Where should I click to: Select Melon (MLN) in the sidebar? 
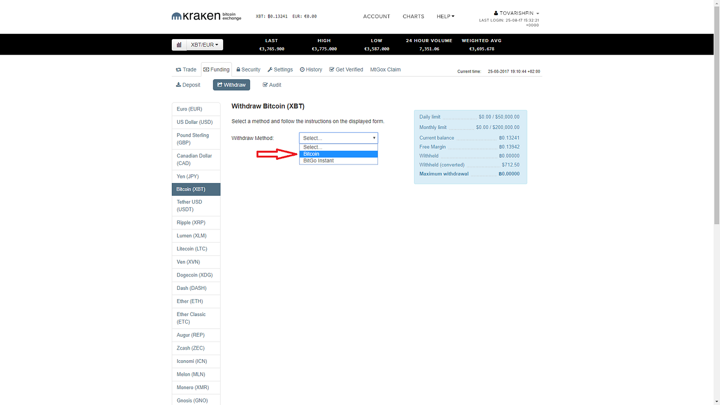[x=196, y=374]
